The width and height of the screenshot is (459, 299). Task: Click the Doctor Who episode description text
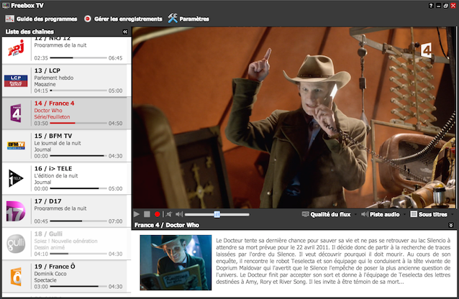333,261
